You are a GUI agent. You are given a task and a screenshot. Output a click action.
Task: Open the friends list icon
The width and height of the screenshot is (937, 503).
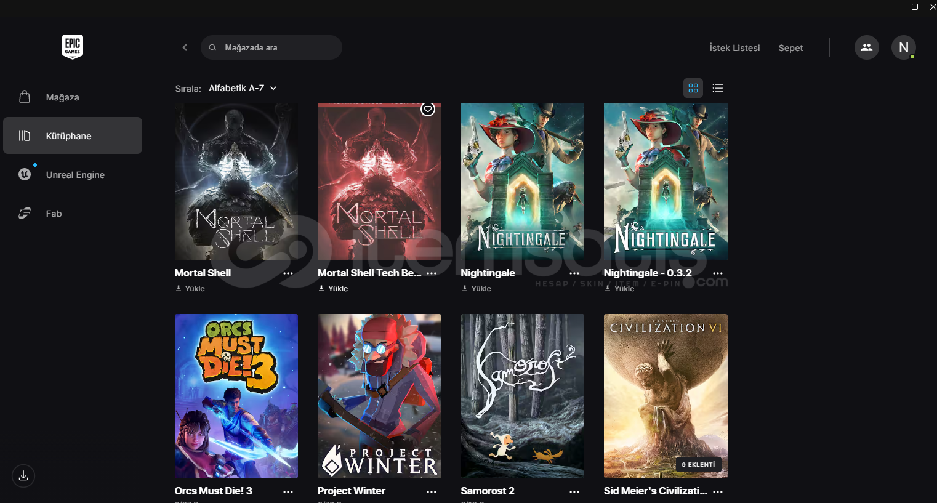(867, 47)
